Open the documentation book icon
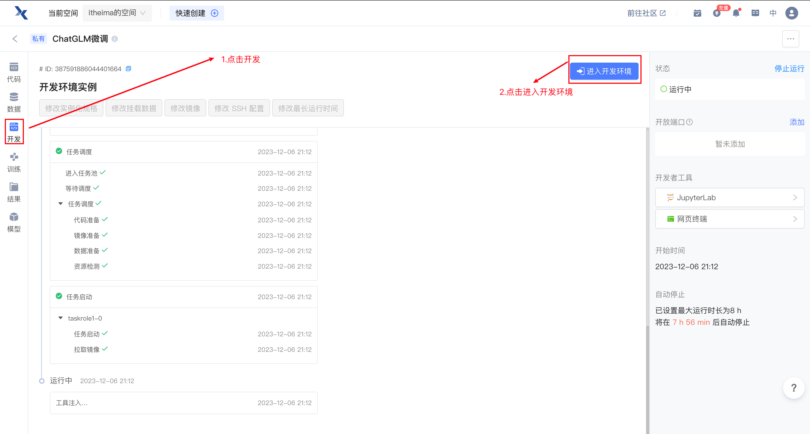Screen dimensions: 810x434 [x=755, y=13]
